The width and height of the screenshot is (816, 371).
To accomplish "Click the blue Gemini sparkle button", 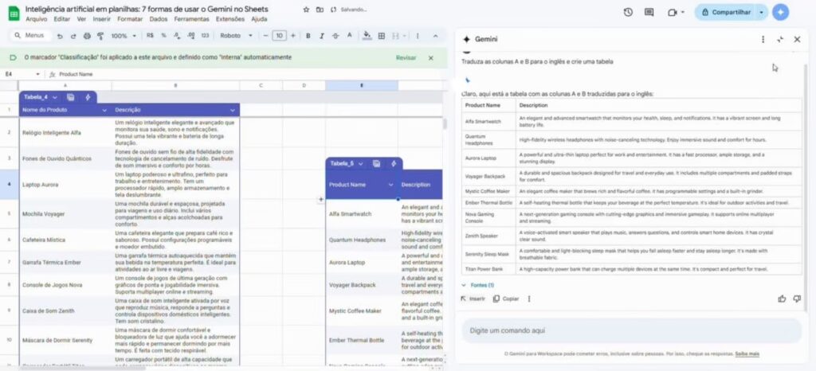I will click(780, 12).
